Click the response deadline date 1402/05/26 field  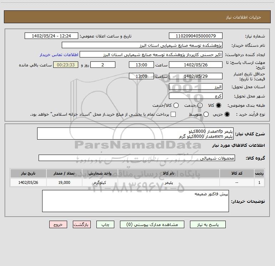pyautogui.click(x=196, y=65)
